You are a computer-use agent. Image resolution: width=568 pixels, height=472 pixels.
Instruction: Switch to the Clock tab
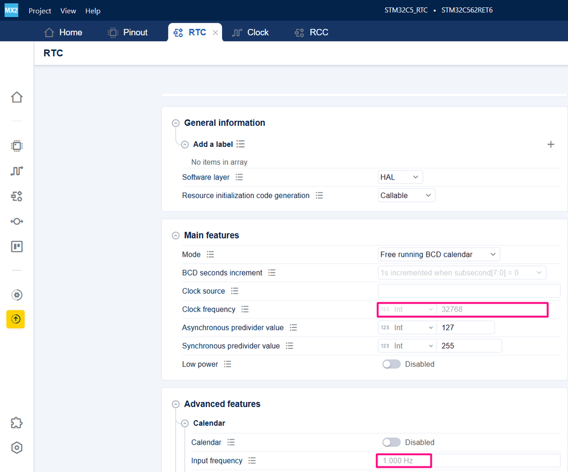[x=250, y=32]
